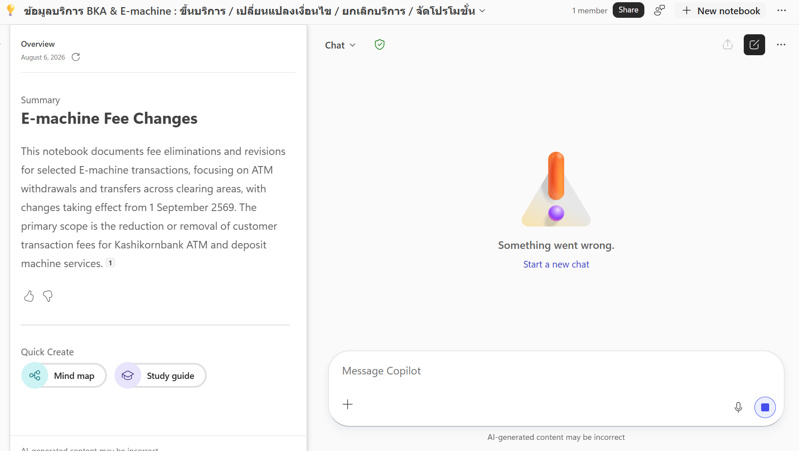The image size is (799, 451).
Task: Expand the notebook title dropdown chevron
Action: coord(482,11)
